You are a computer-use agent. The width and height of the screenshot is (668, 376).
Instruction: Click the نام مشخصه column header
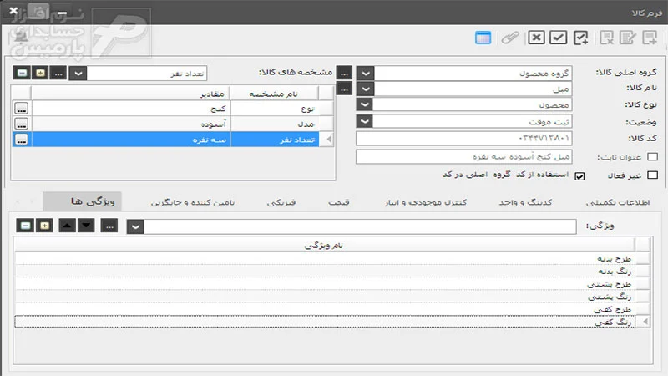275,94
